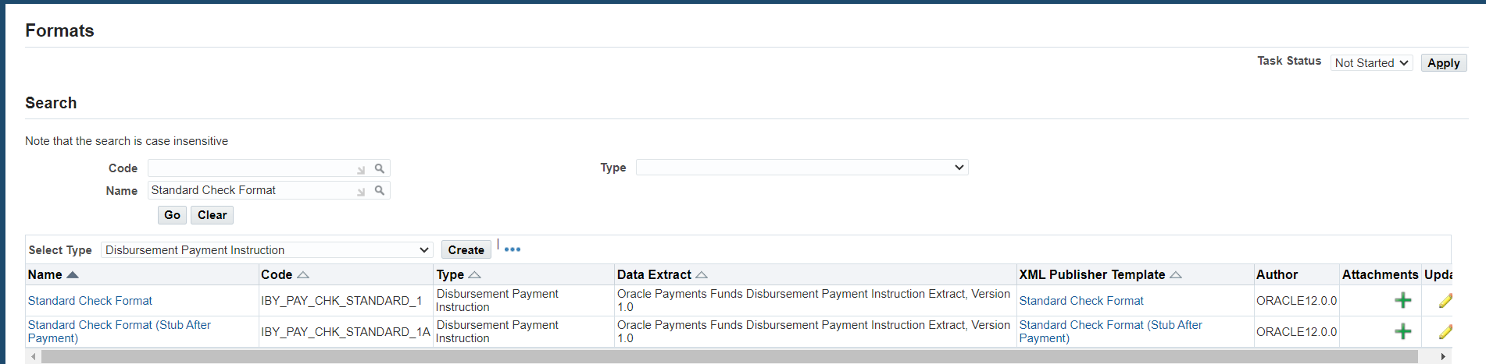Viewport: 1486px width, 364px height.
Task: Sort table by Code column arrow
Action: (303, 274)
